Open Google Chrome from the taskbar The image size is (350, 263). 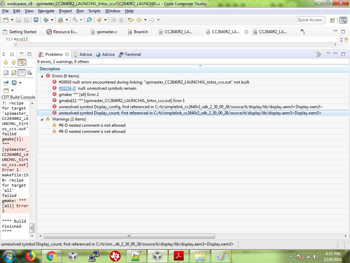point(51,256)
